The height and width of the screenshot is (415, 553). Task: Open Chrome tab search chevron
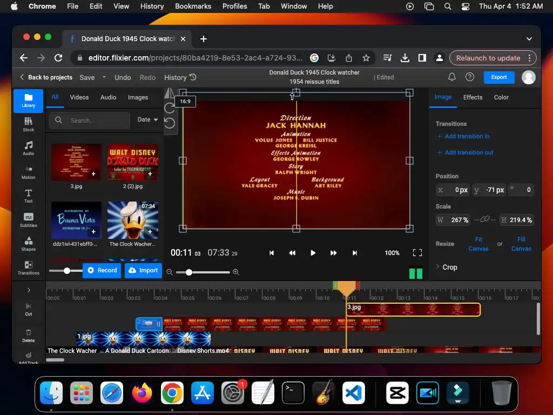tap(529, 39)
